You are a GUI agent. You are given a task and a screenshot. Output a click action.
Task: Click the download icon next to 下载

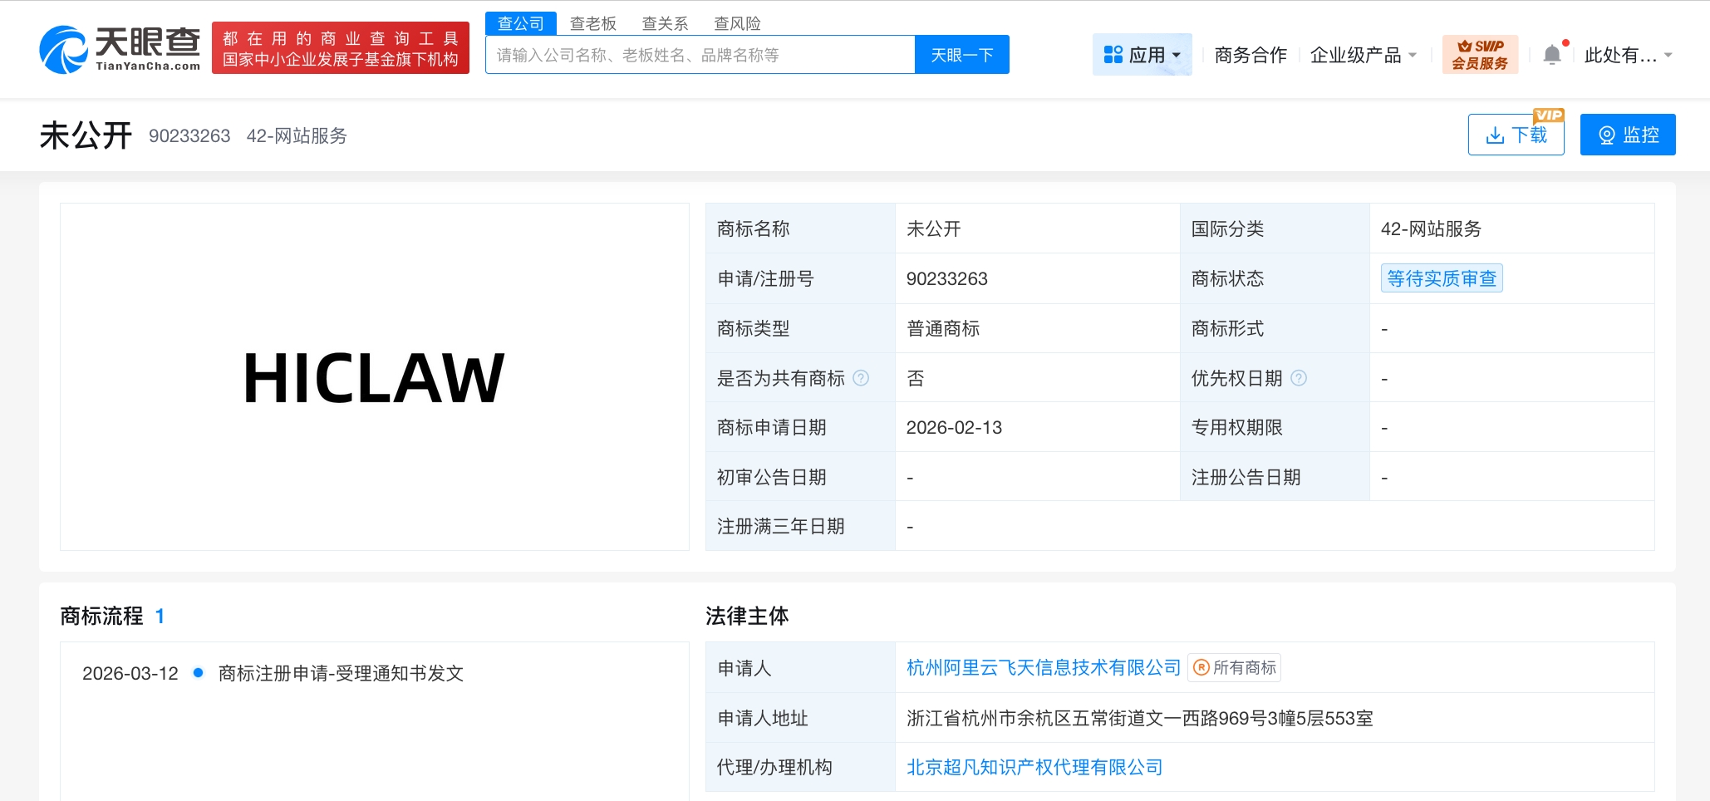click(1496, 134)
